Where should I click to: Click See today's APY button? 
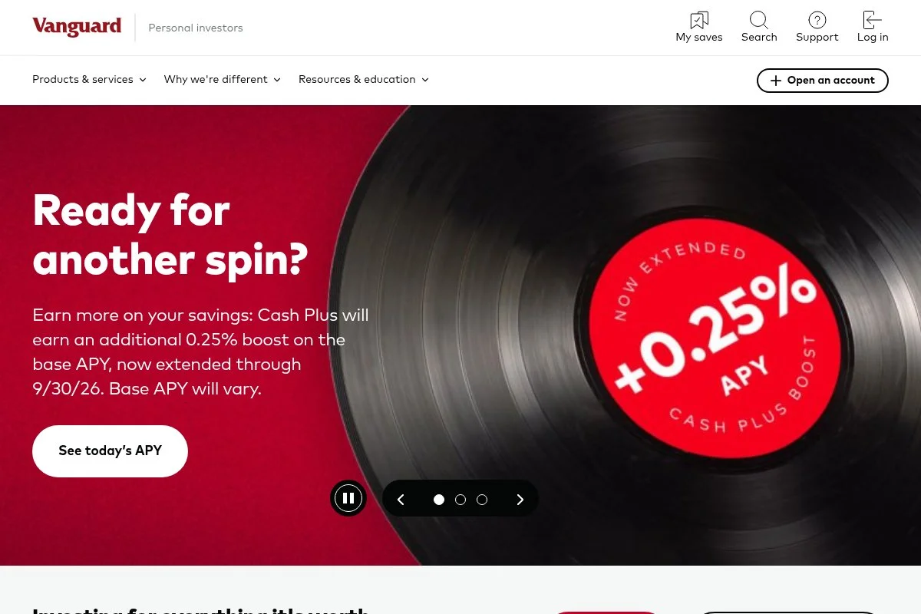tap(110, 451)
